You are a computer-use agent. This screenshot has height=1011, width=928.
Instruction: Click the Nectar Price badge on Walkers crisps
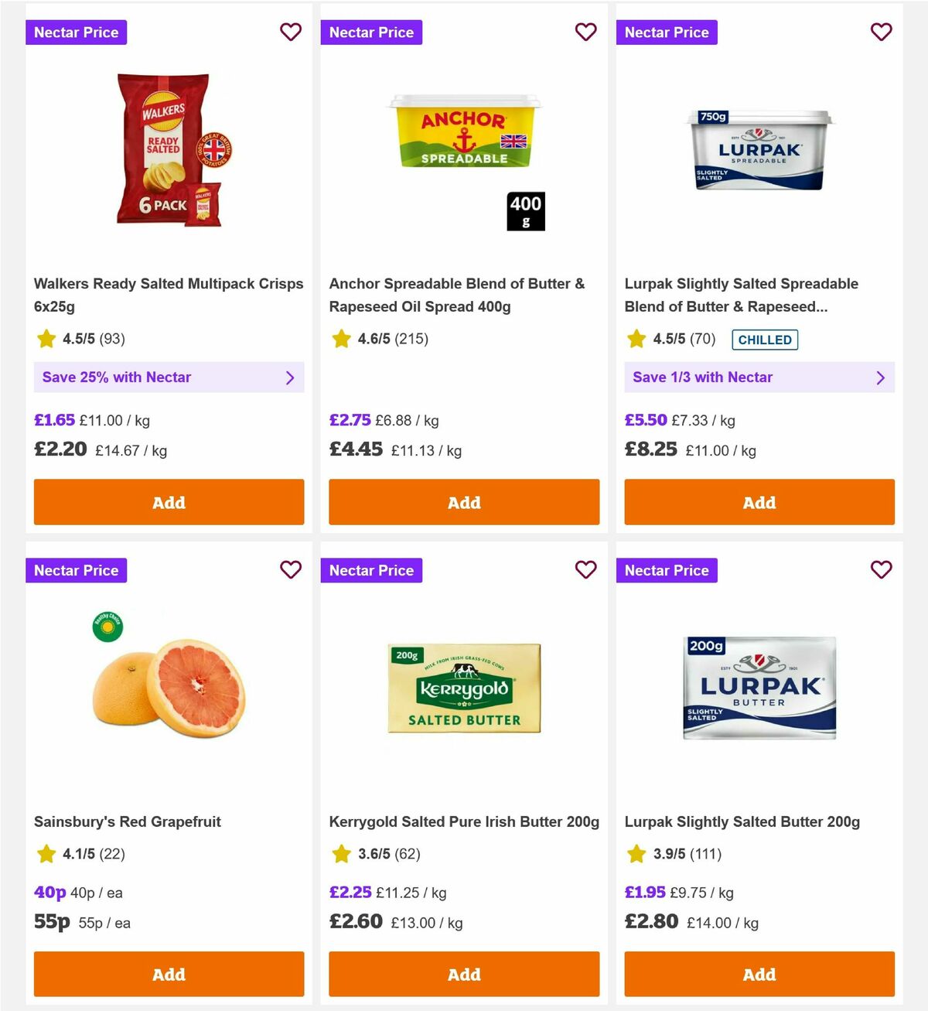(76, 32)
